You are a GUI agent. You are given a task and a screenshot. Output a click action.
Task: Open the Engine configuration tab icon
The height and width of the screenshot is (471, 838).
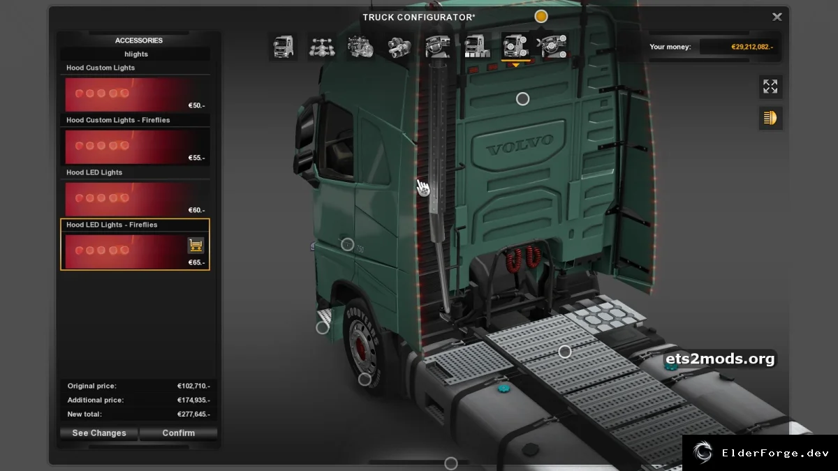coord(360,47)
